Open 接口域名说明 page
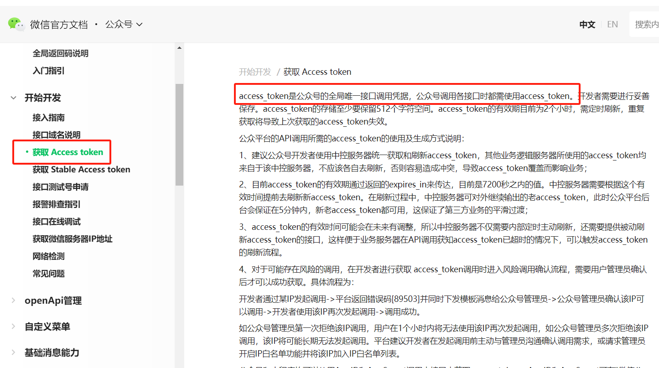This screenshot has width=659, height=368. point(57,135)
